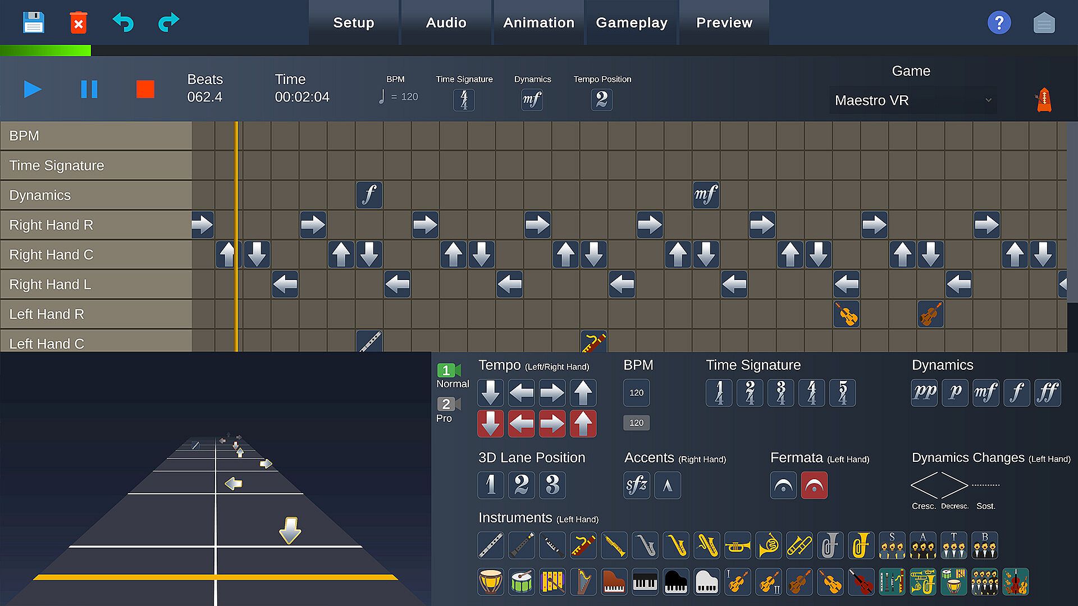
Task: Open the Game dropdown showing Maestro VR
Action: pos(913,101)
